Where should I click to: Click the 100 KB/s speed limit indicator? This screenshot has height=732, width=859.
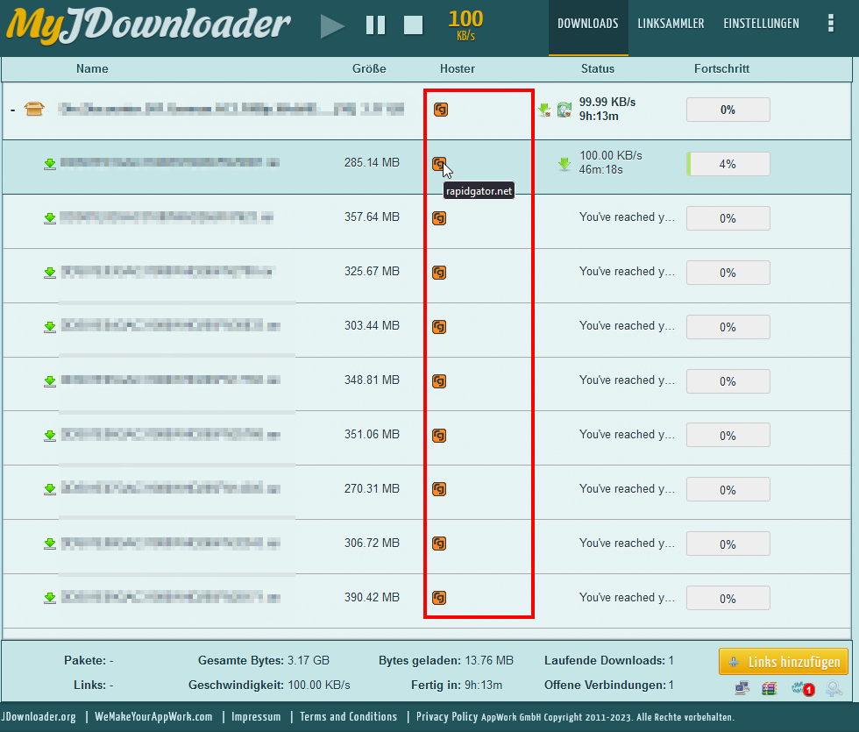465,25
